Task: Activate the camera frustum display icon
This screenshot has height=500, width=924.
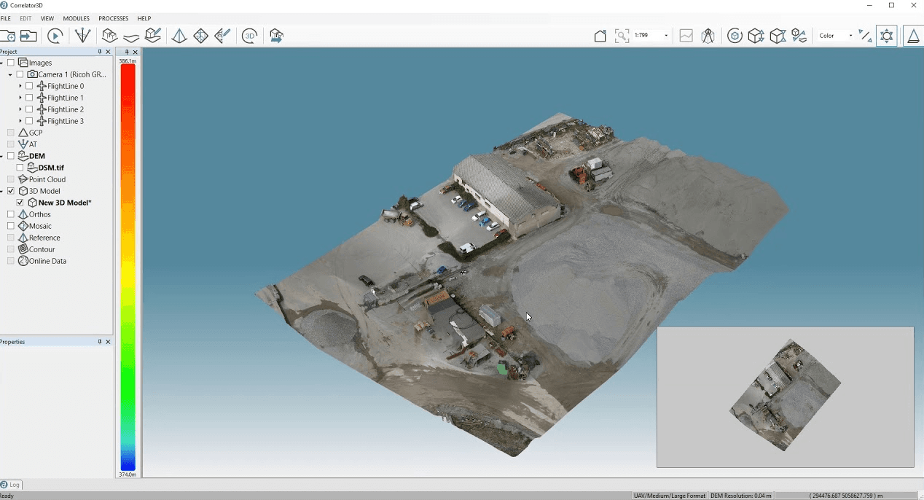Action: pyautogui.click(x=708, y=35)
